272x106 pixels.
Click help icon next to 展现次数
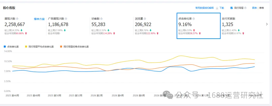tap(17, 19)
